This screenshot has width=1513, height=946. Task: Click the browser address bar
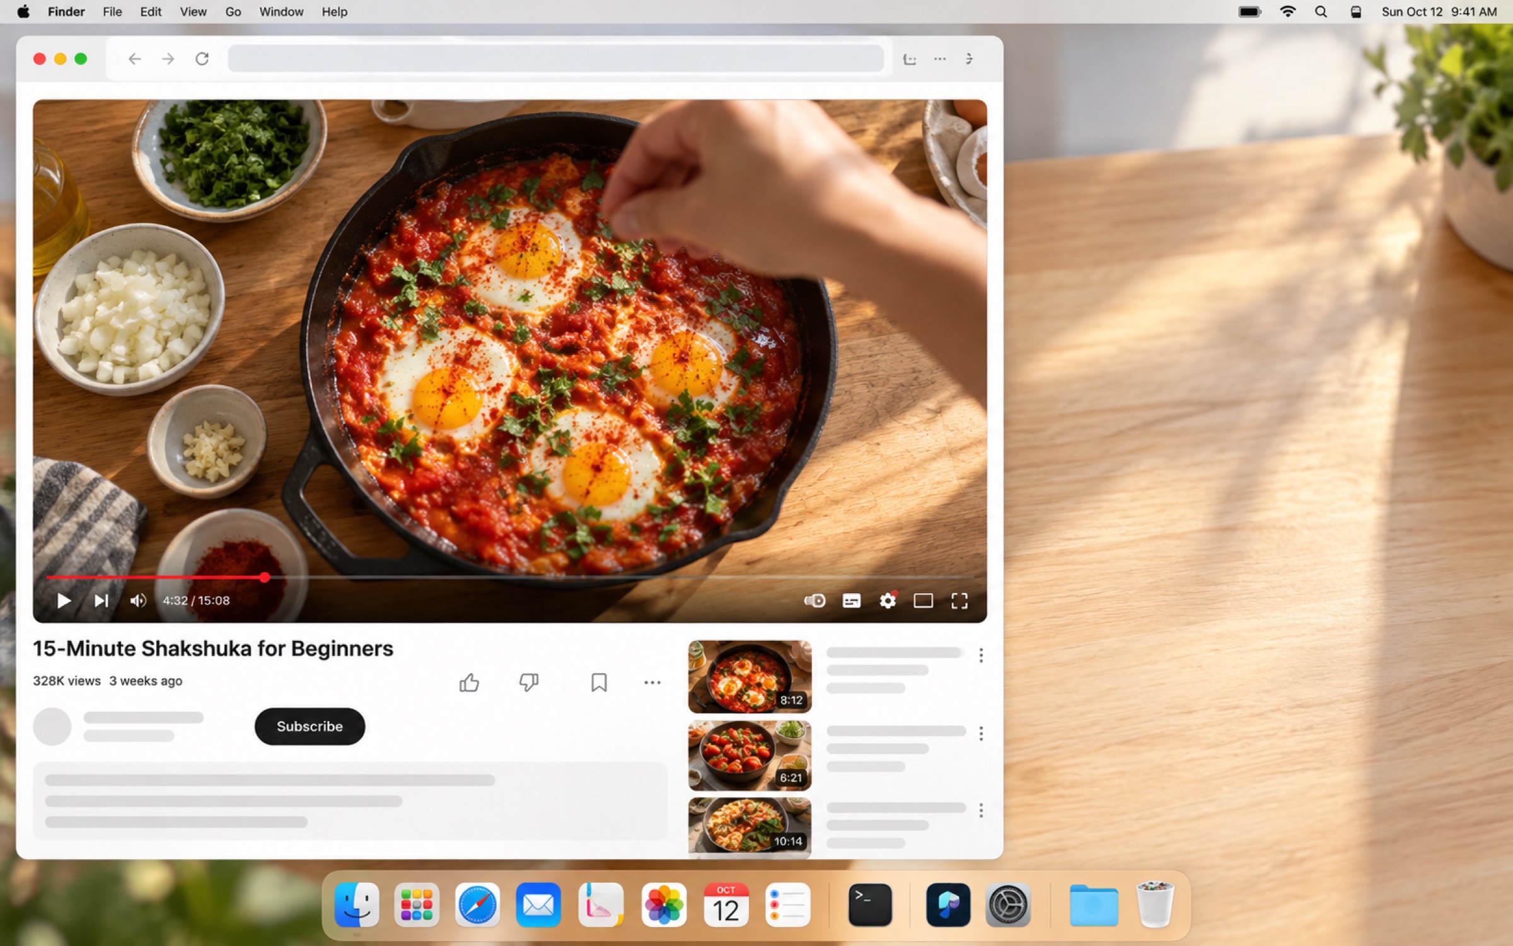pos(555,59)
